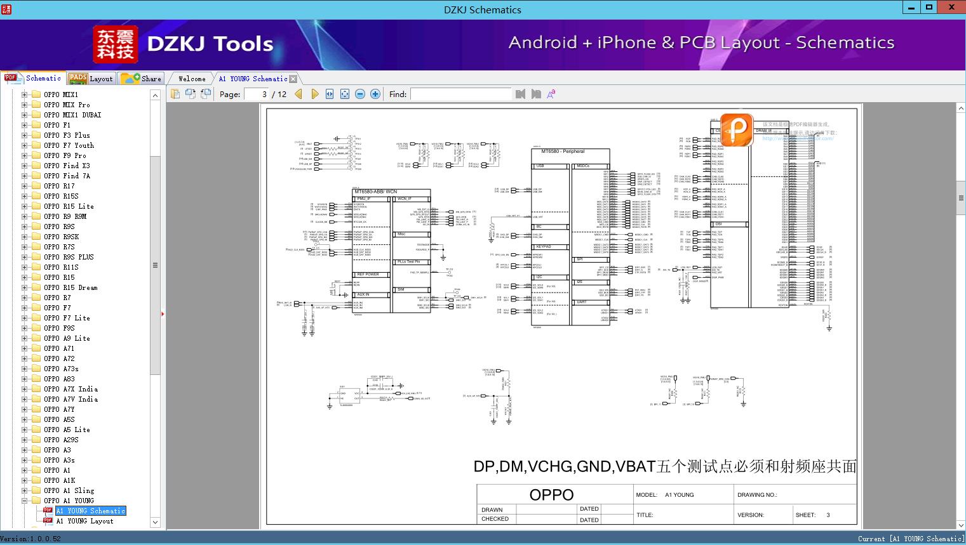Select the OPPO R9SK tree item
The width and height of the screenshot is (966, 545).
tap(61, 237)
